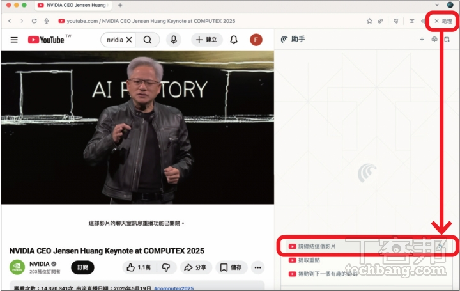Reload the page with the refresh icon
The width and height of the screenshot is (460, 291).
[34, 21]
